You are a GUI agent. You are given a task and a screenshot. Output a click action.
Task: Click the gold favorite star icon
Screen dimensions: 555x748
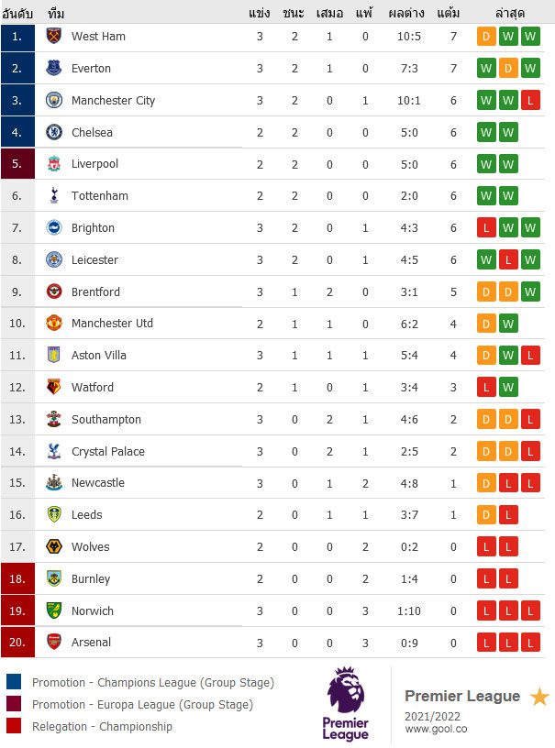(539, 697)
